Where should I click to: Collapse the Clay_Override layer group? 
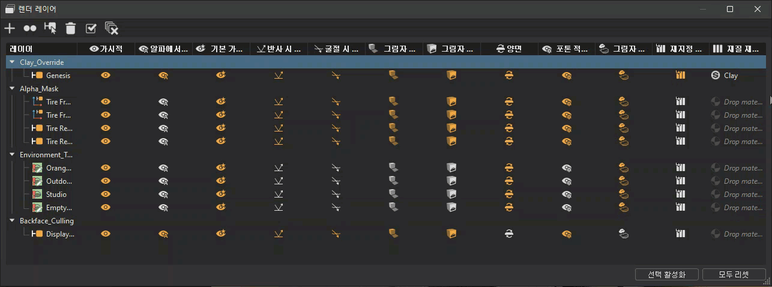pos(12,62)
